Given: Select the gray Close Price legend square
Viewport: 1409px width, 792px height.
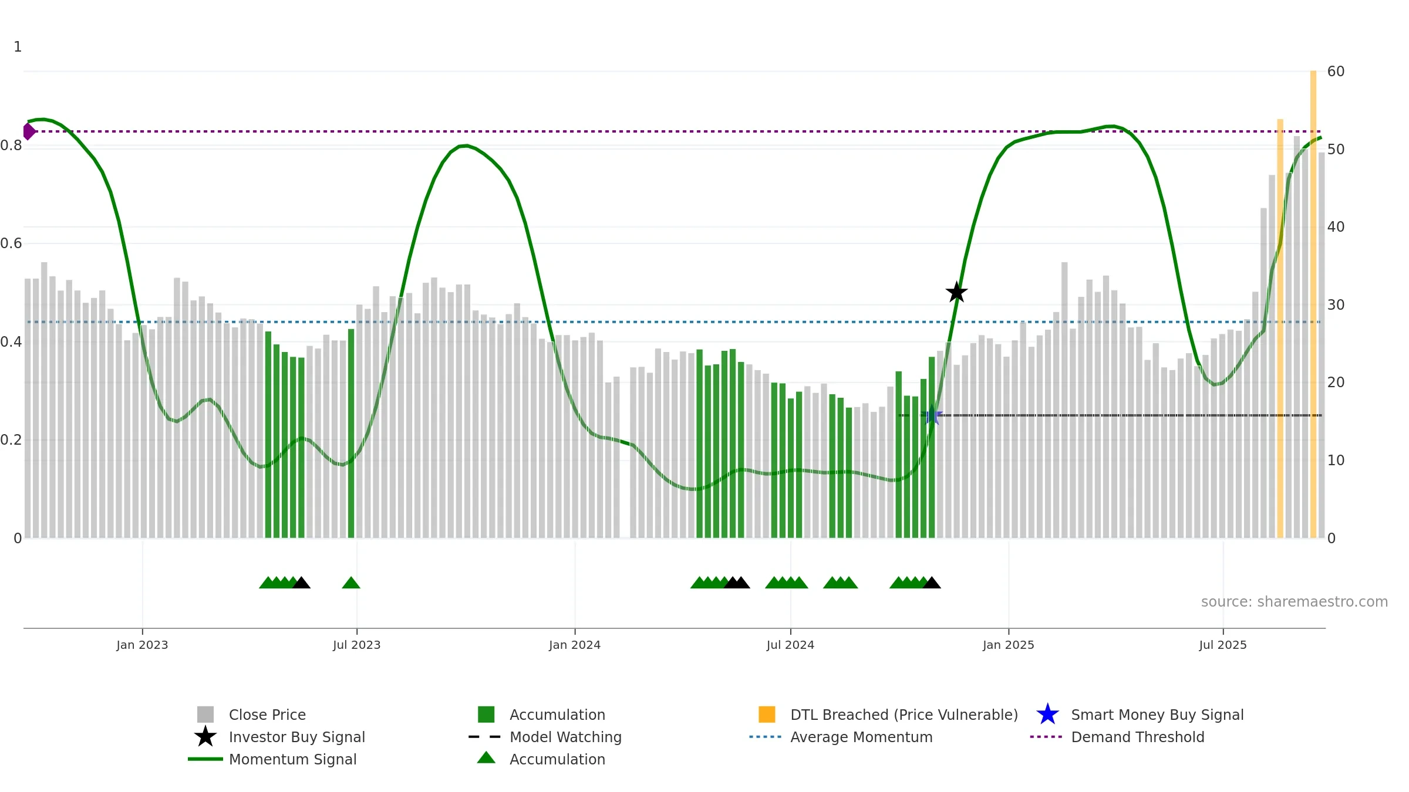Looking at the screenshot, I should (205, 715).
